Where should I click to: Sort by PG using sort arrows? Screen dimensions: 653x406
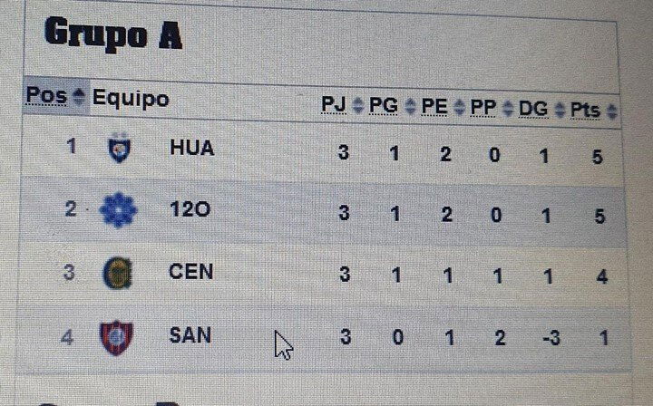410,107
